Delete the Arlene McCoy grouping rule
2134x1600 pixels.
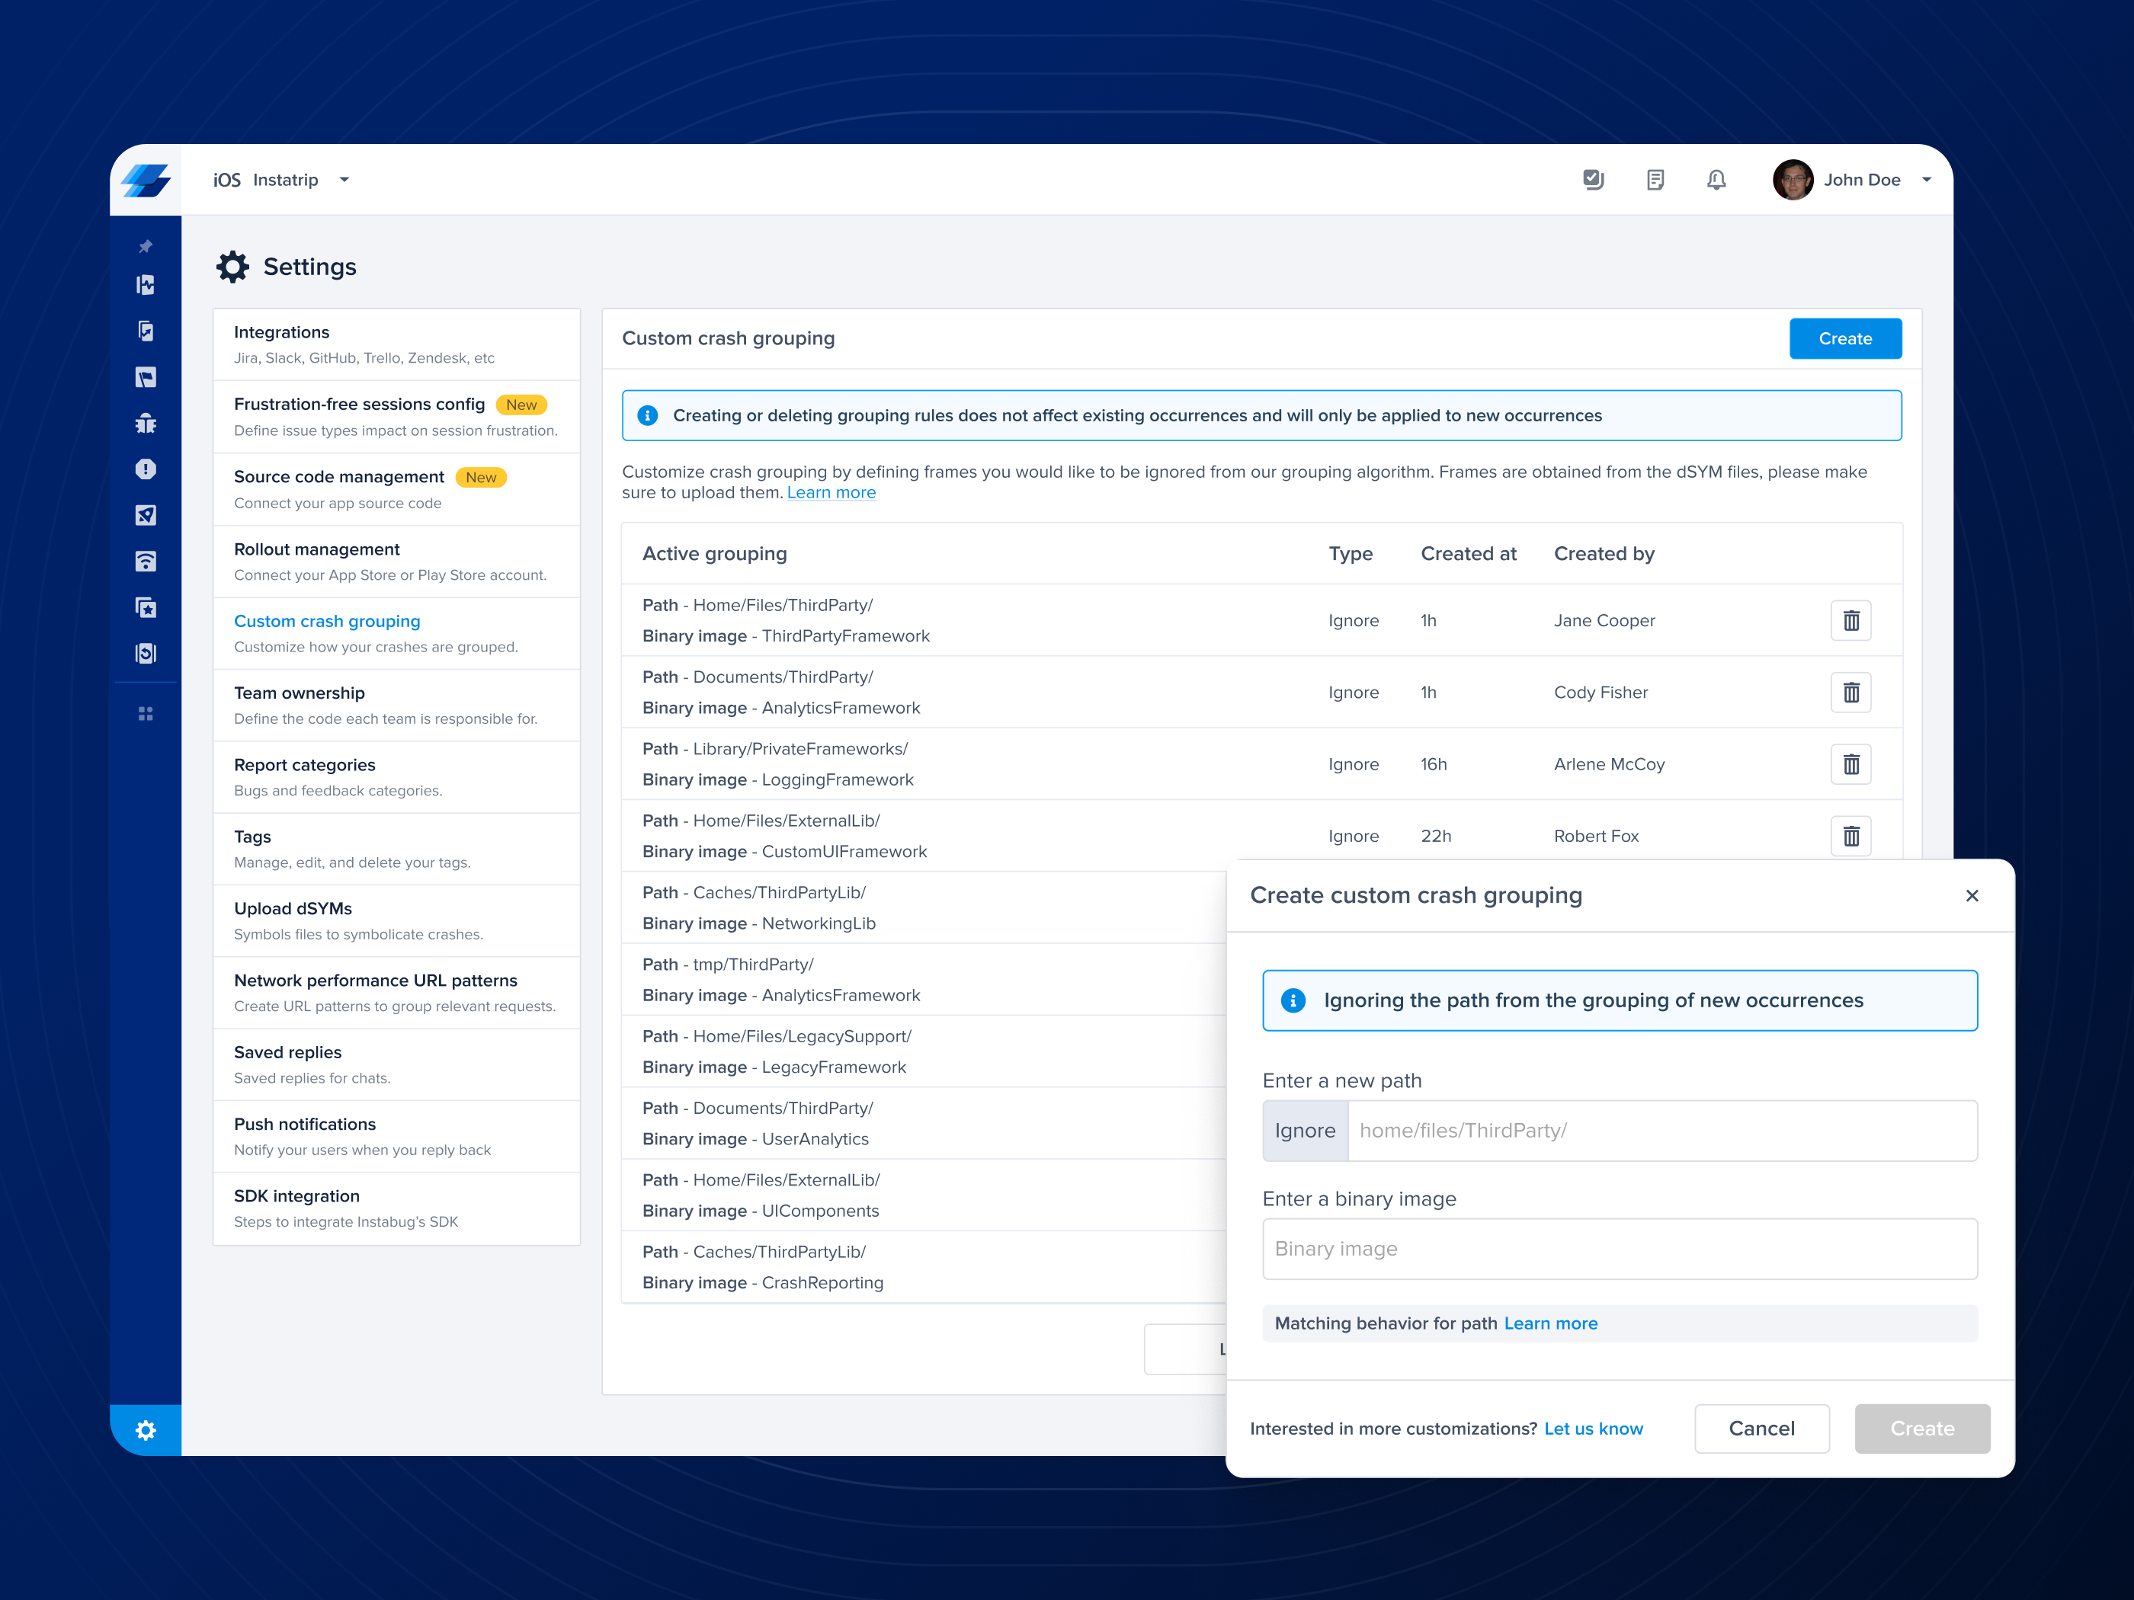[x=1850, y=764]
